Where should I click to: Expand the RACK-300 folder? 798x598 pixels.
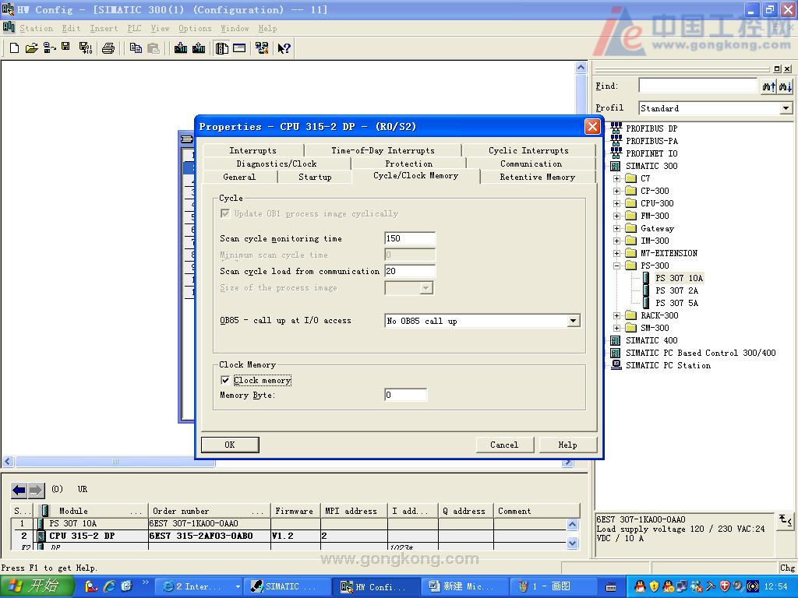point(617,316)
